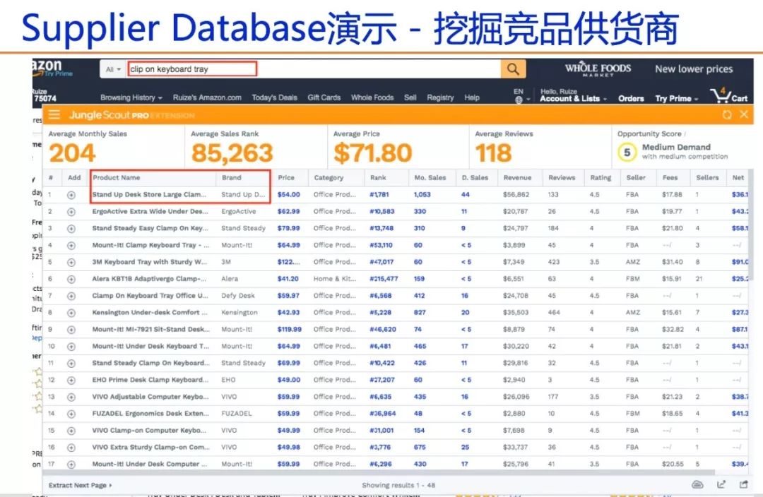Click the language globe icon
The image size is (763, 497).
[x=519, y=100]
